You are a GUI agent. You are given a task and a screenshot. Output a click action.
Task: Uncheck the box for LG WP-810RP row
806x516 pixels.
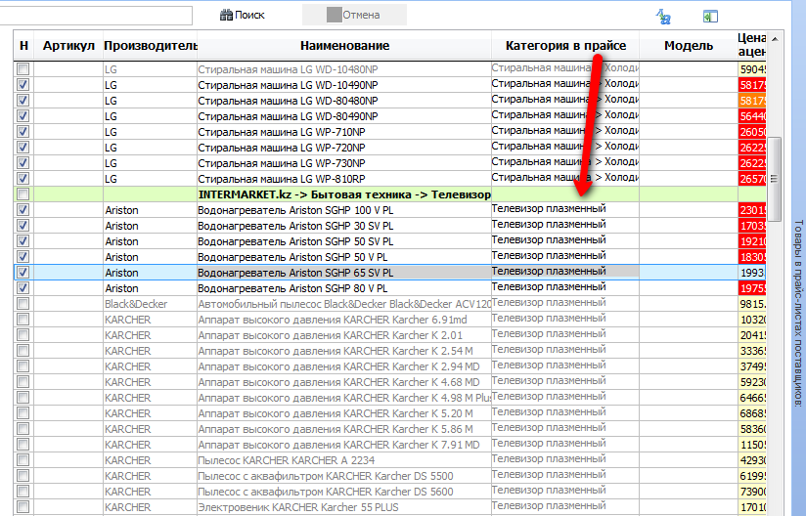(x=23, y=178)
